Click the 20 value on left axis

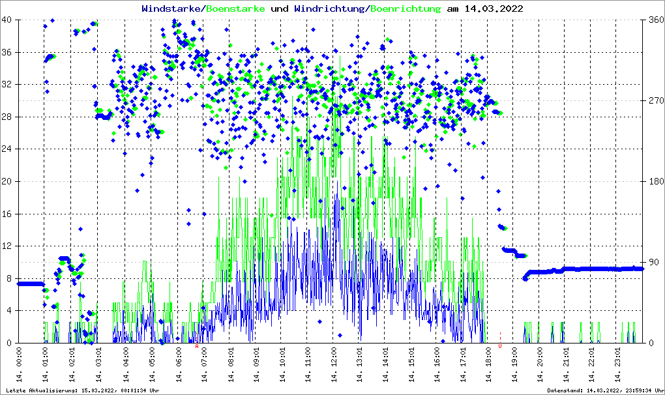(x=7, y=181)
